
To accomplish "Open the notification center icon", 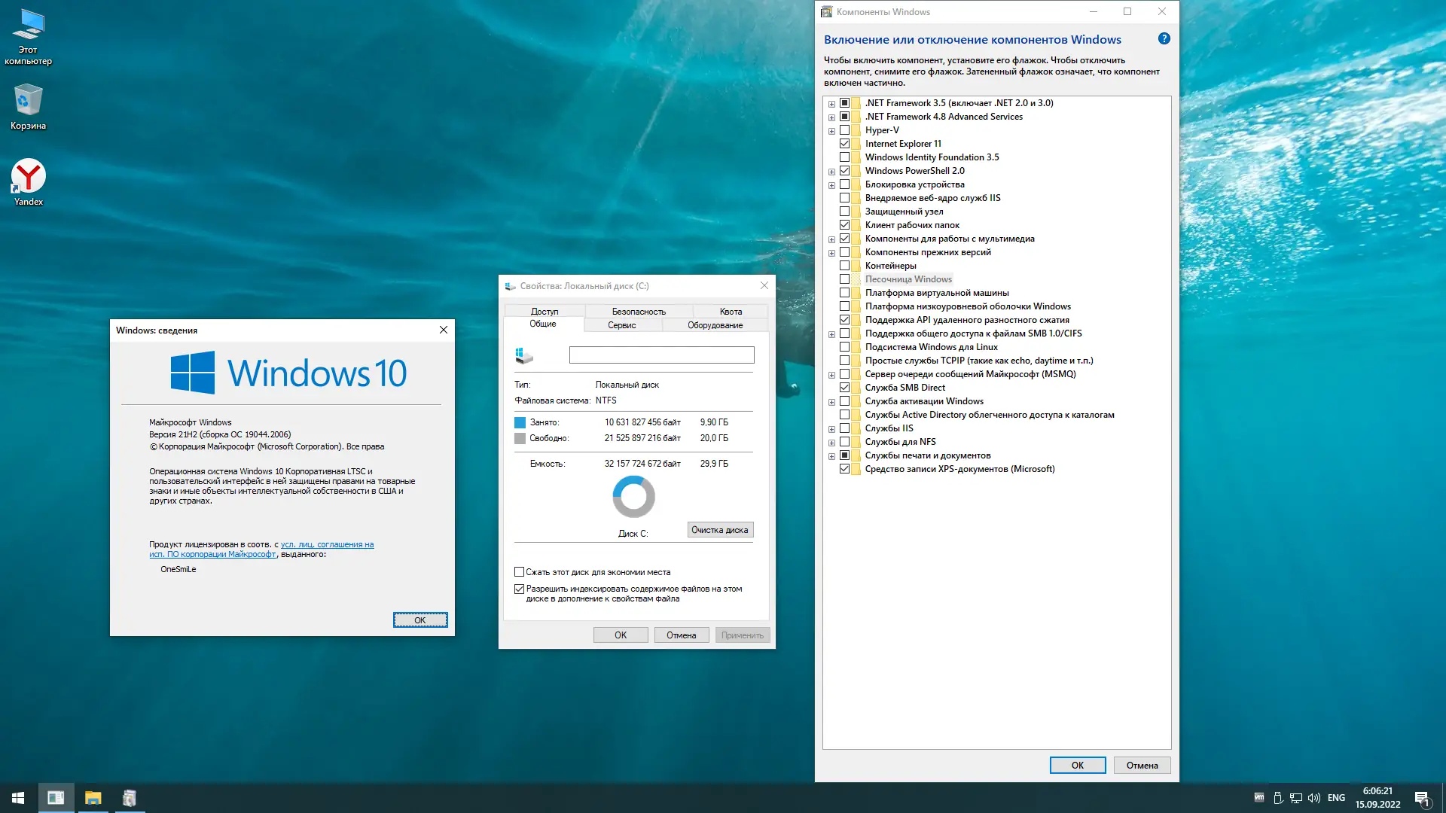I will 1421,798.
